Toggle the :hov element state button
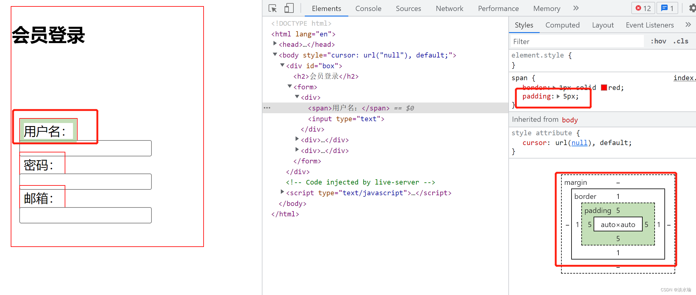 coord(658,41)
